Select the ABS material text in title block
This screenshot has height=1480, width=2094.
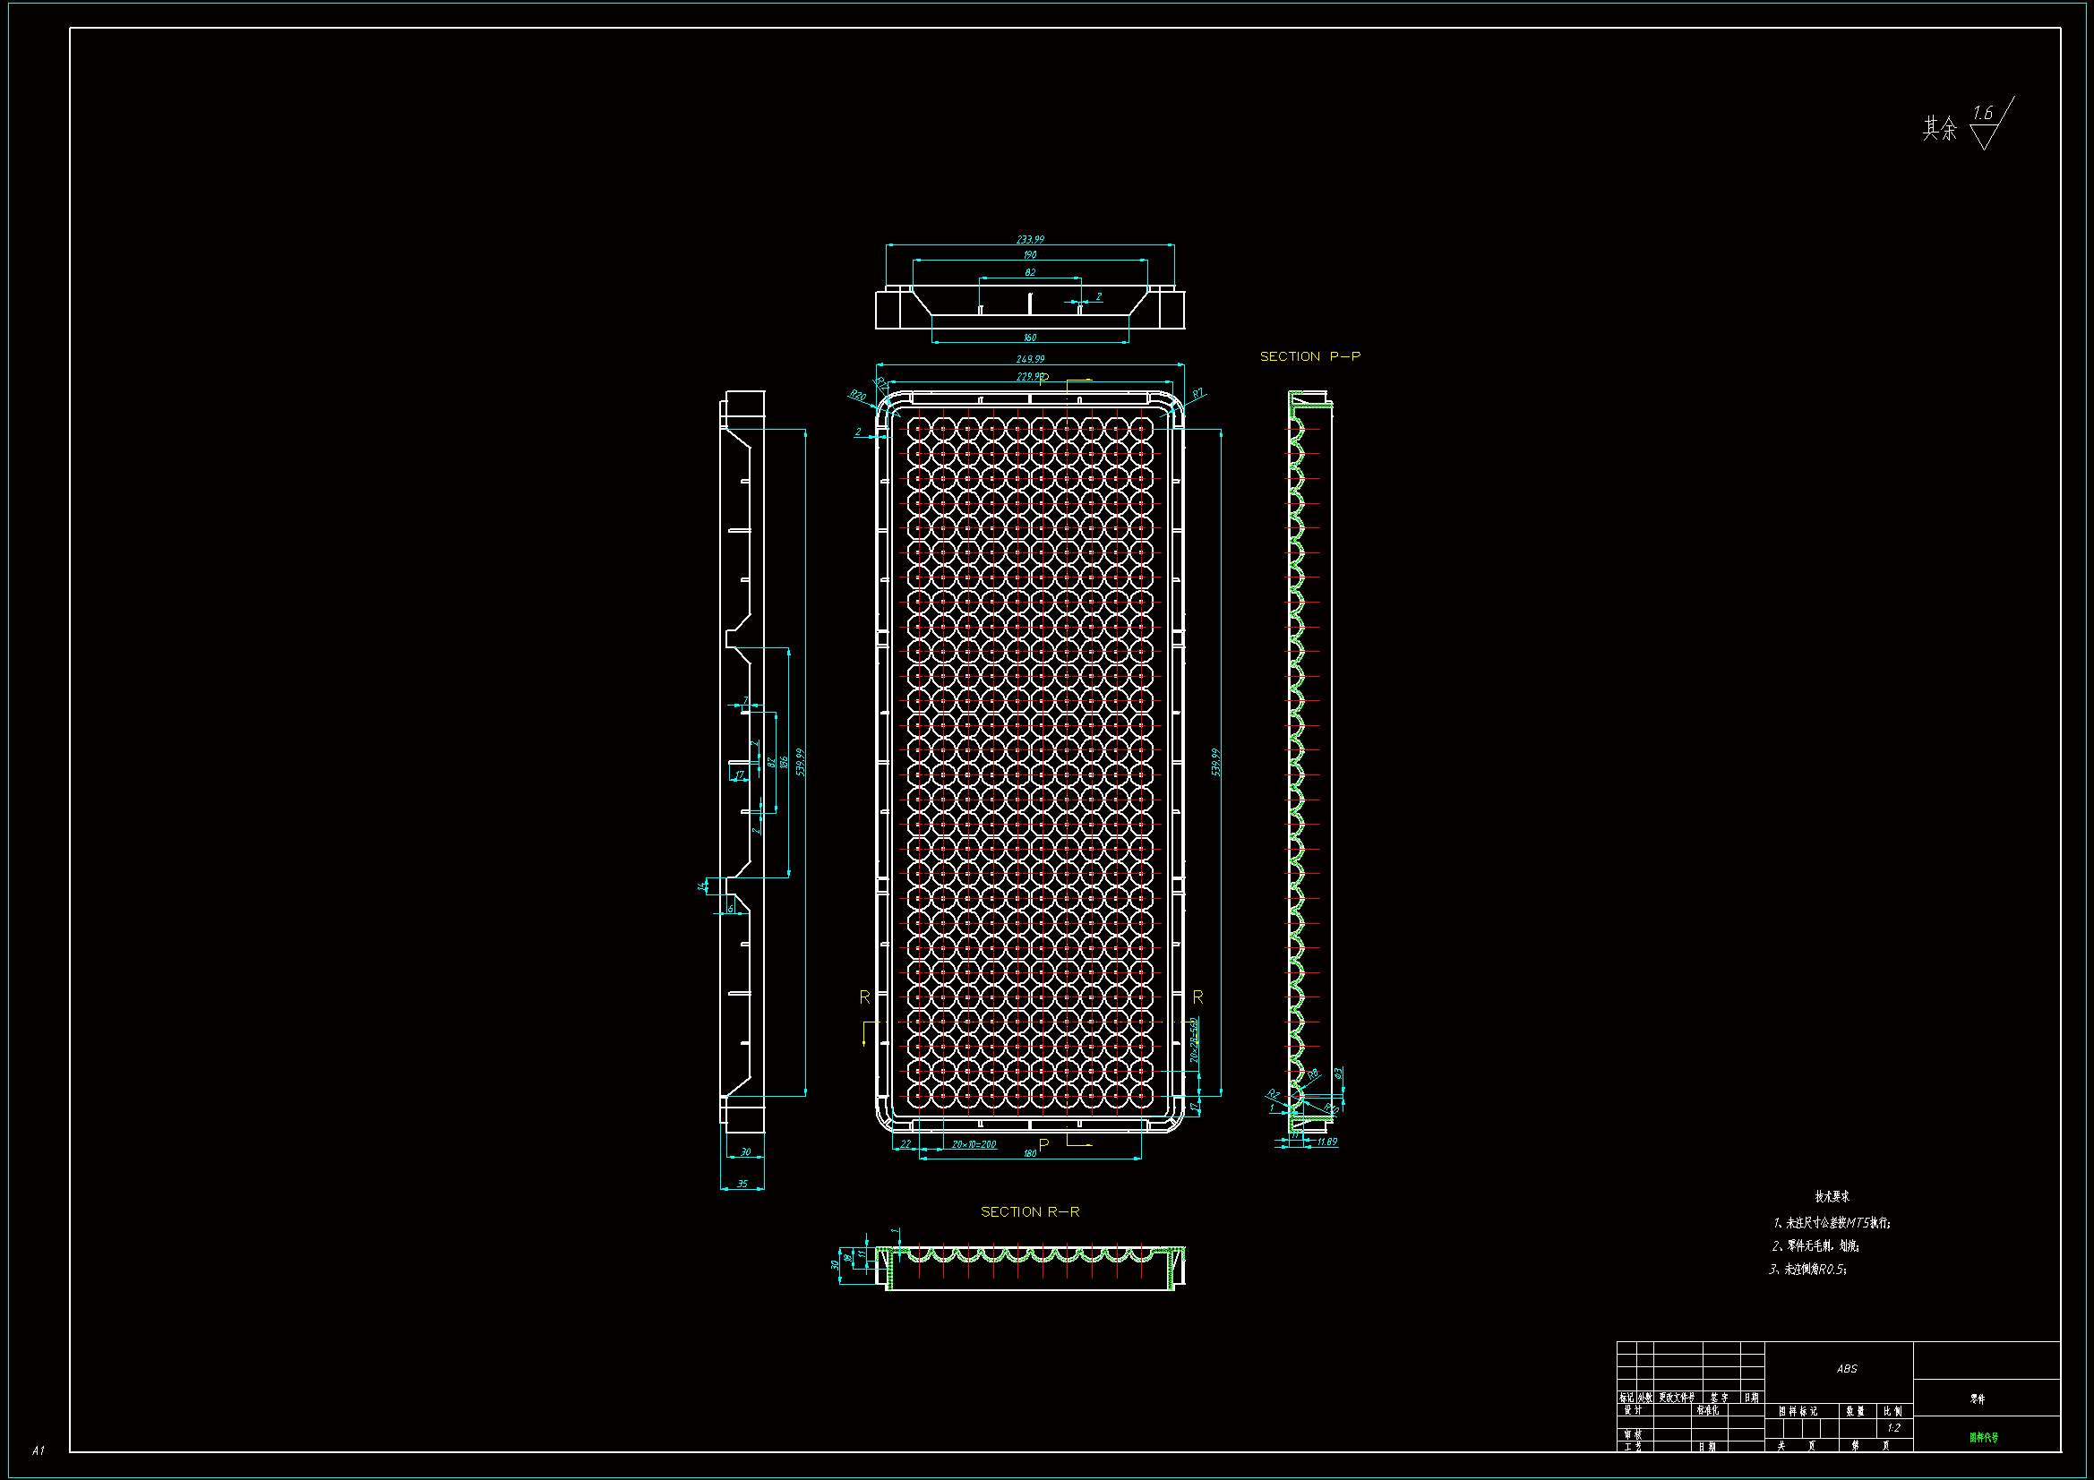coord(1847,1369)
